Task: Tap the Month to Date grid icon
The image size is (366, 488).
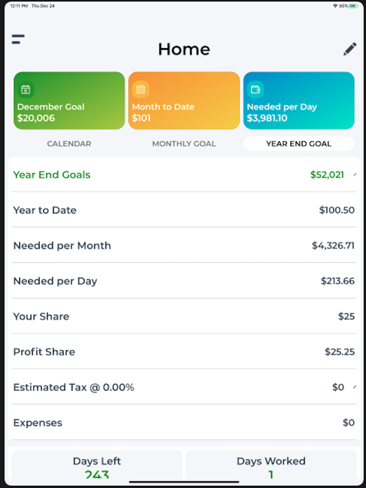Action: (x=140, y=89)
